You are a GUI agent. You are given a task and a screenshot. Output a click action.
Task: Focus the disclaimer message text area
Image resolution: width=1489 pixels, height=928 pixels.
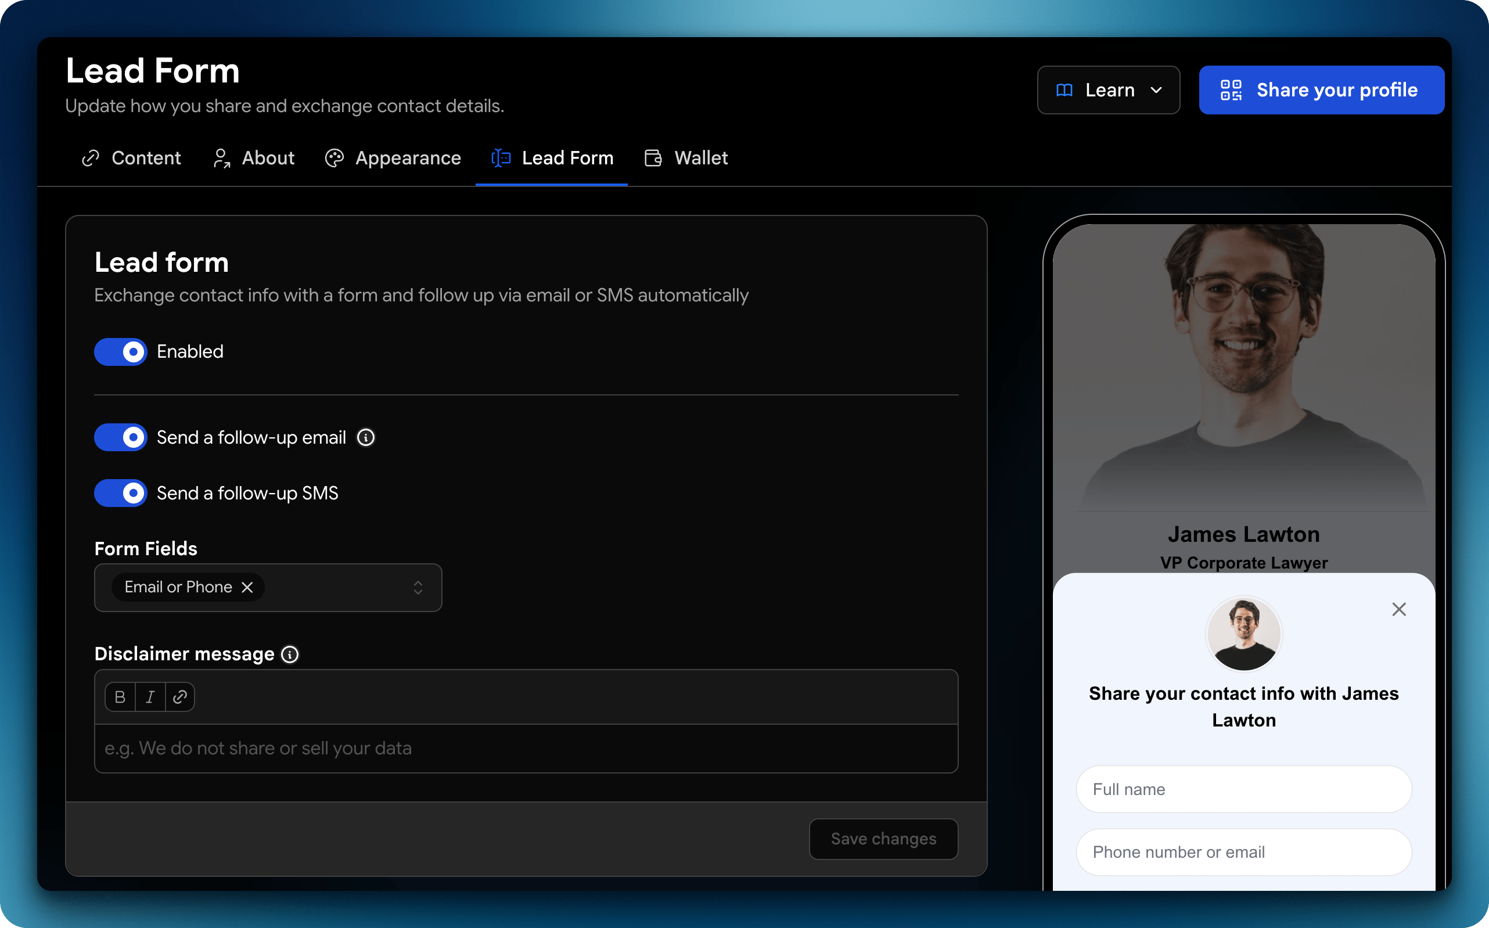tap(526, 748)
